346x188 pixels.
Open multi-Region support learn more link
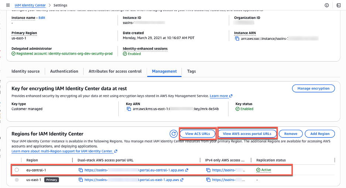click(x=64, y=151)
